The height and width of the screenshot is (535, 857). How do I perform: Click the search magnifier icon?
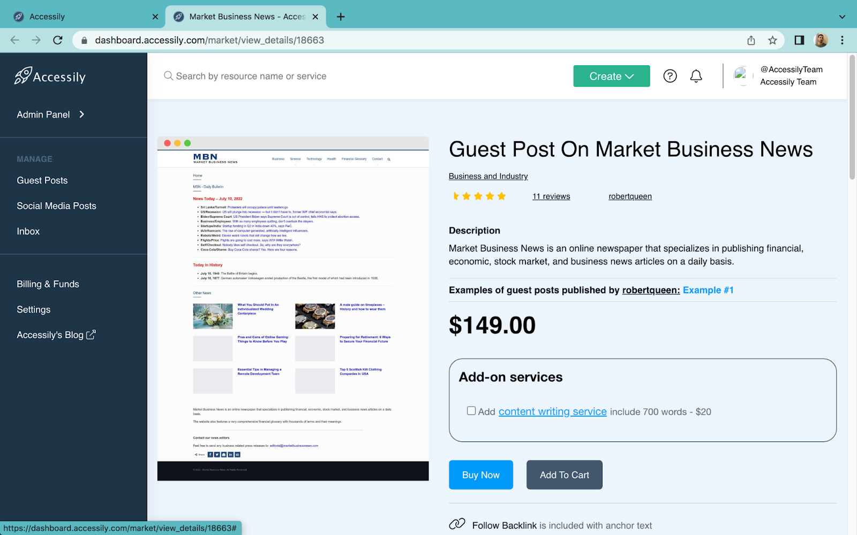point(168,76)
